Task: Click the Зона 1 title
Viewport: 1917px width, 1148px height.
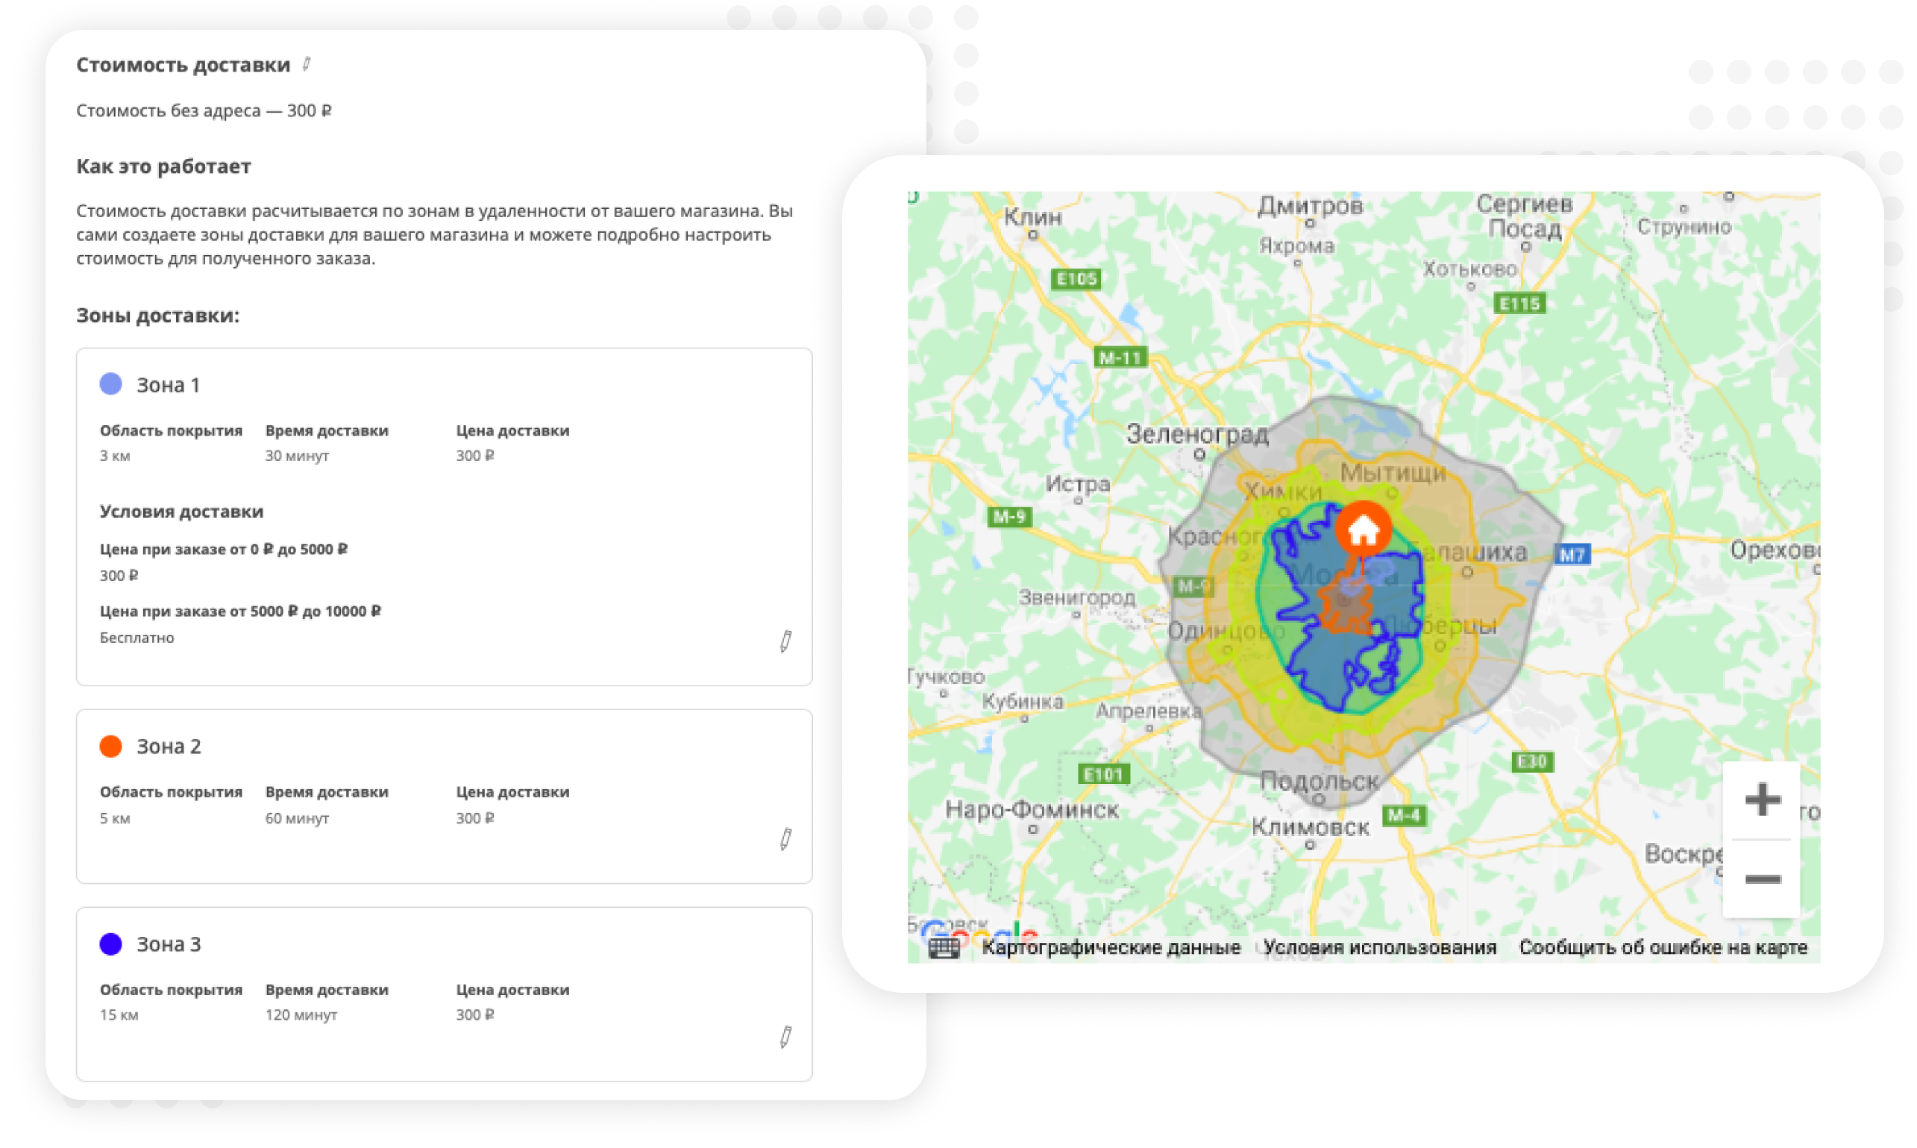Action: (168, 384)
